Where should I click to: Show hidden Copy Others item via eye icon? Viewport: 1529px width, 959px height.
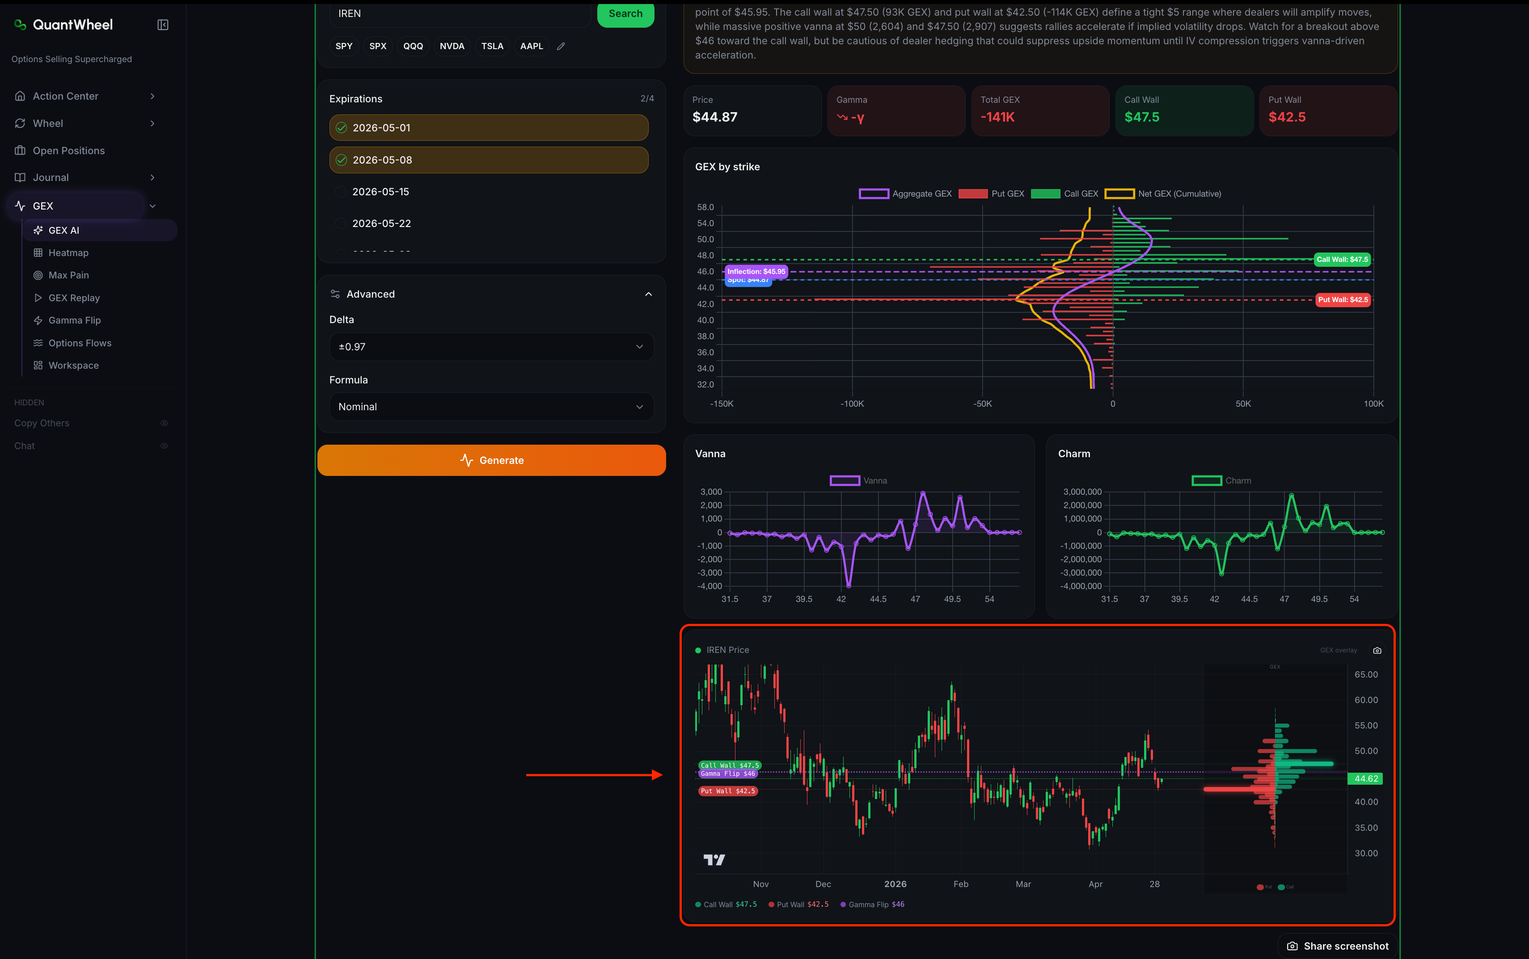[165, 423]
